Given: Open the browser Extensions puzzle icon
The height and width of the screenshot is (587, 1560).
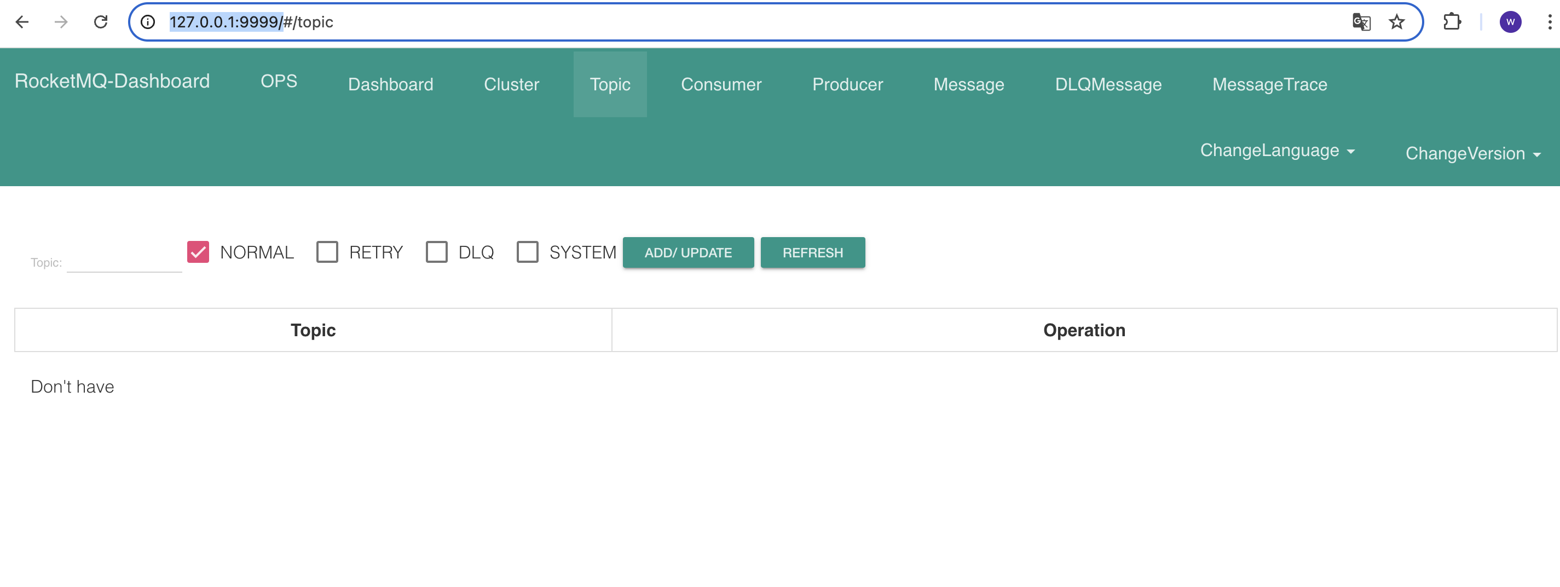Looking at the screenshot, I should (x=1452, y=22).
